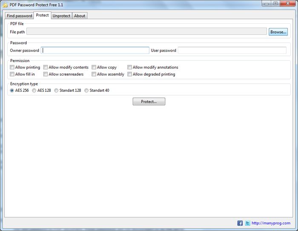Select AES 256 encryption

(x=12, y=90)
